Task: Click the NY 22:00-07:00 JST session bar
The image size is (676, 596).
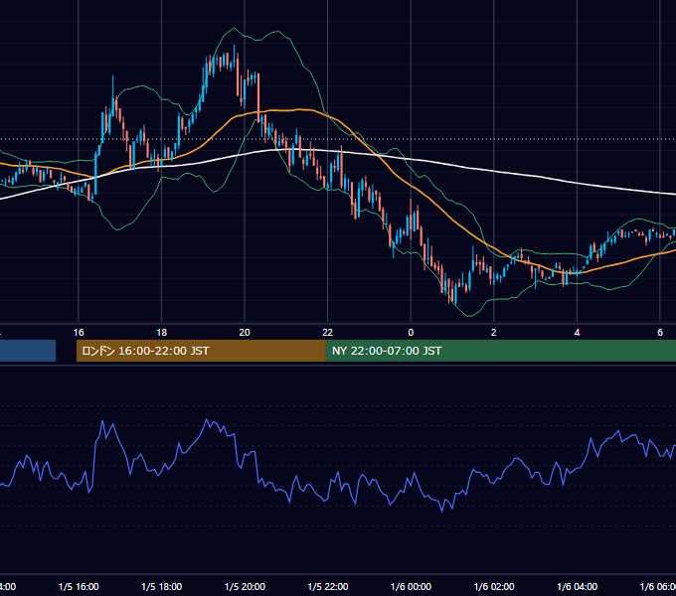Action: pyautogui.click(x=500, y=351)
